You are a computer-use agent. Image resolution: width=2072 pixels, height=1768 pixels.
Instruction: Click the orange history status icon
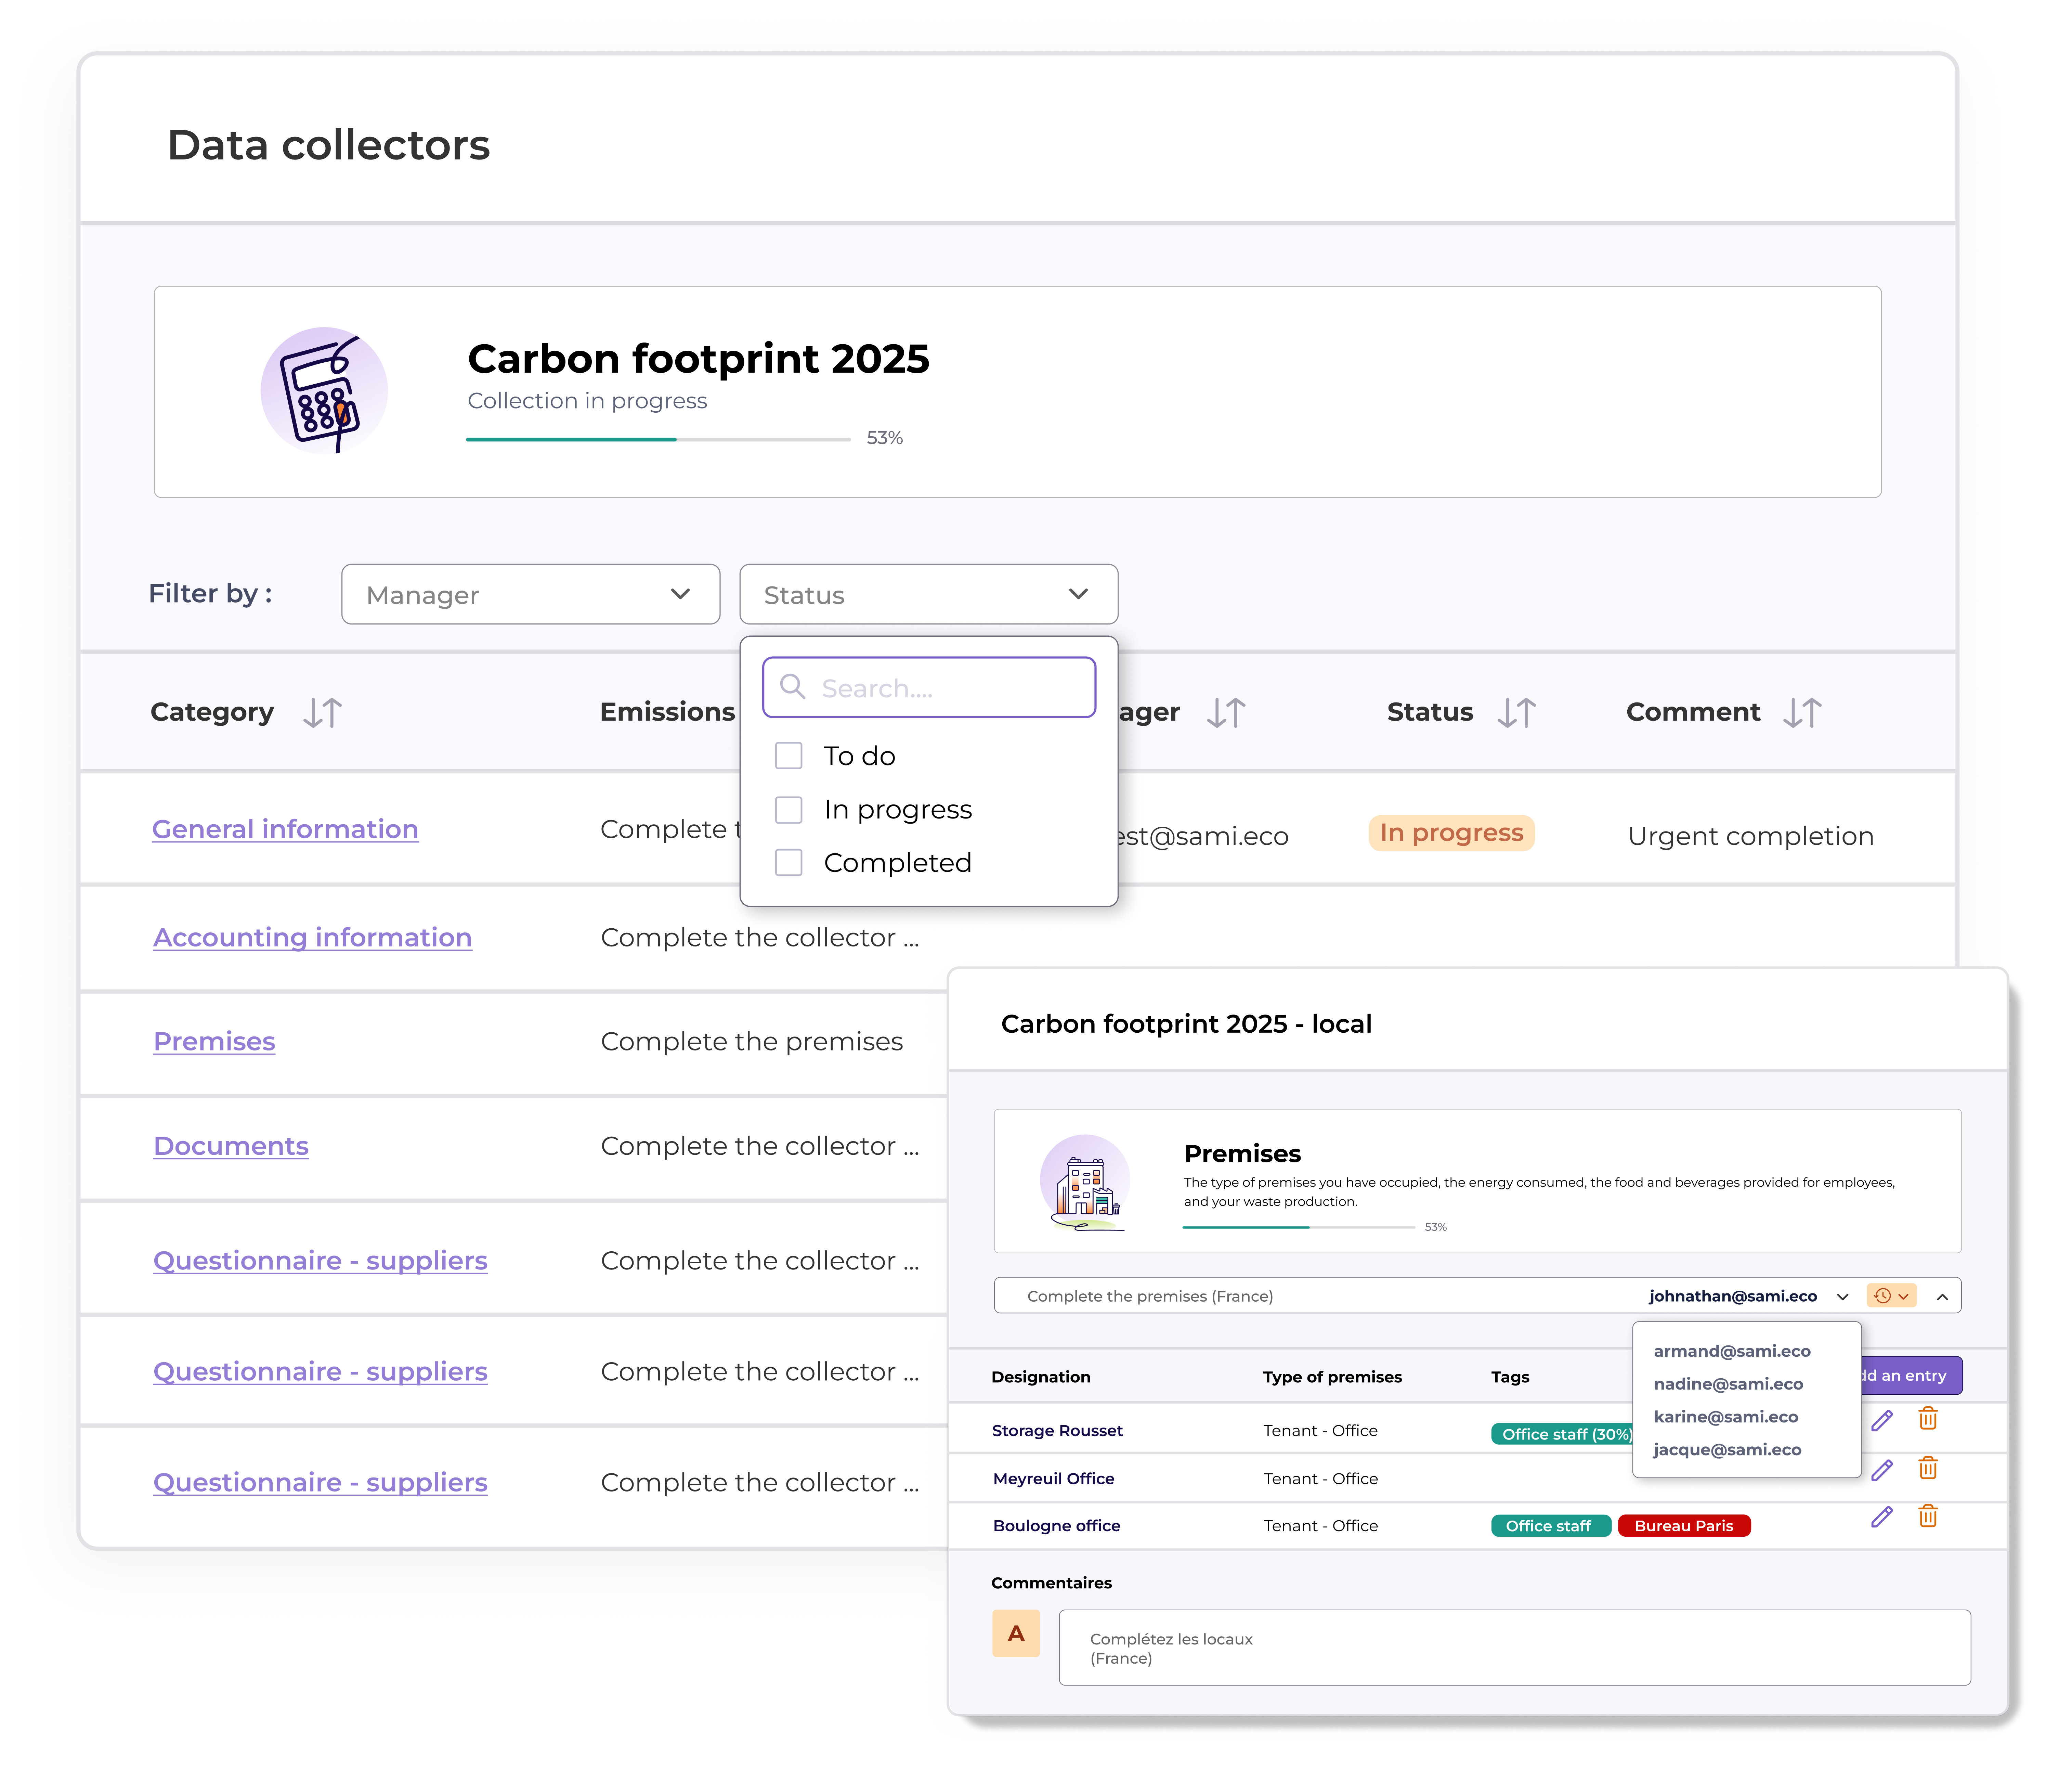(x=1882, y=1296)
